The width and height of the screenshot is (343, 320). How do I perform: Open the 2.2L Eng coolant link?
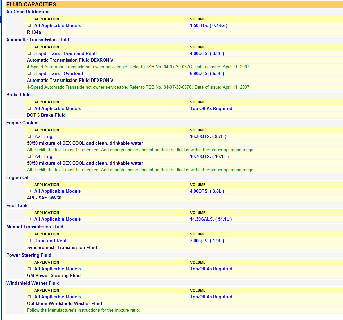(x=43, y=136)
